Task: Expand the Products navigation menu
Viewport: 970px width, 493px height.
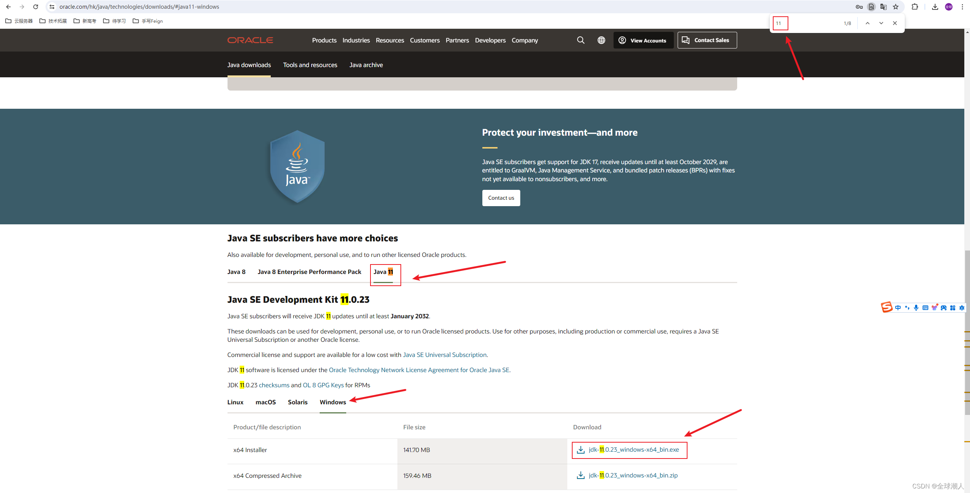Action: (324, 40)
